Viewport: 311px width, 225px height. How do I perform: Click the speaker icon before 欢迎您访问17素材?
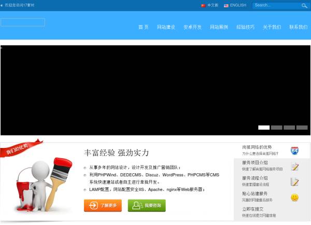(x=2, y=6)
